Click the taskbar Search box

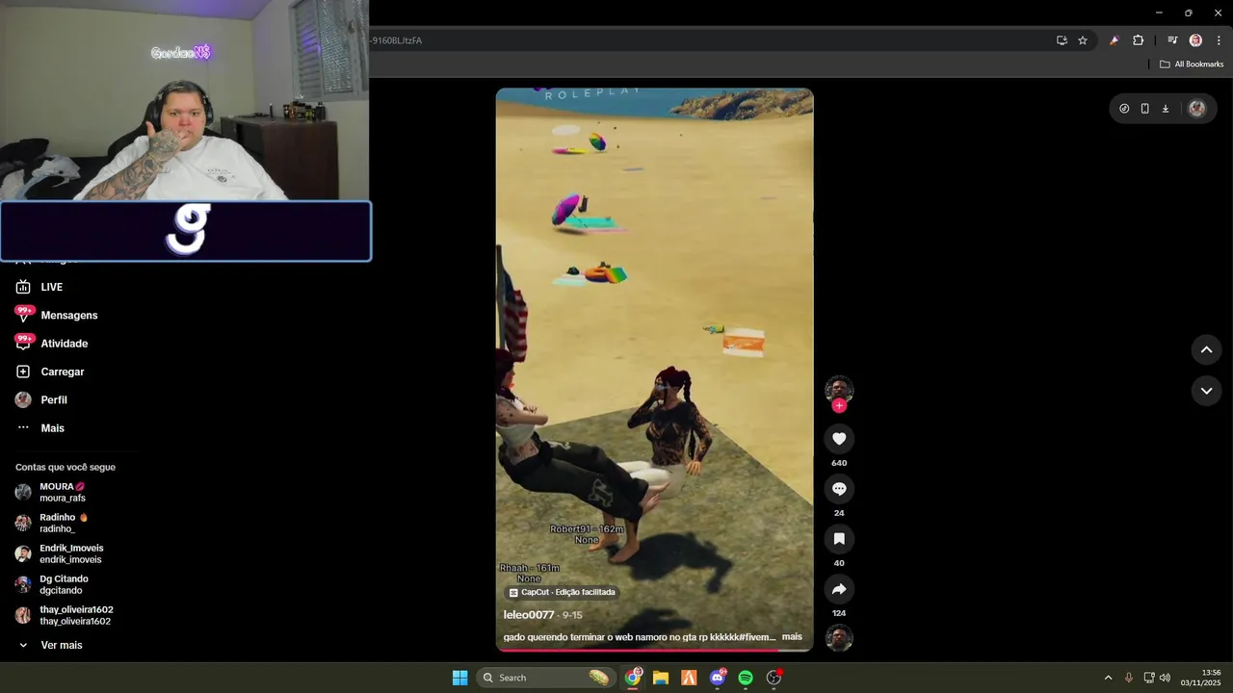tap(546, 678)
